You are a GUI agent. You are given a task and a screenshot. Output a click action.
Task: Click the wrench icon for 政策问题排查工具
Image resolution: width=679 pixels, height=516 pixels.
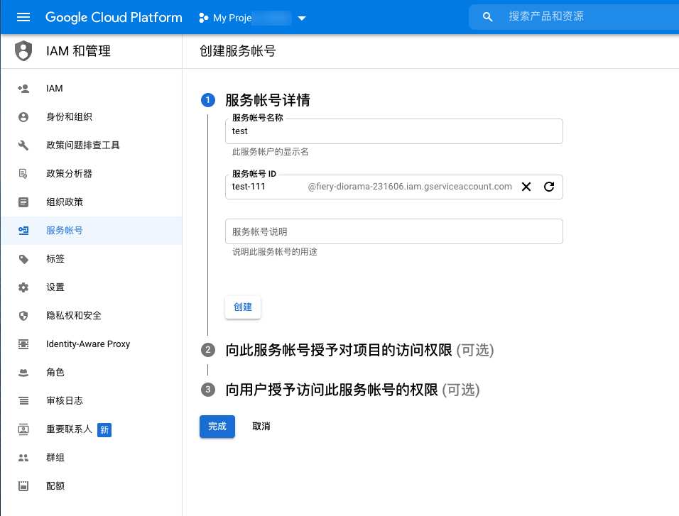pos(23,146)
